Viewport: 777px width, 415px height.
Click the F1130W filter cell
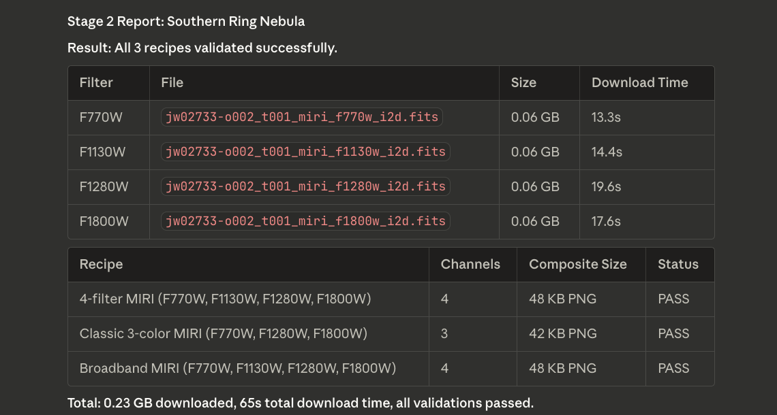[102, 152]
